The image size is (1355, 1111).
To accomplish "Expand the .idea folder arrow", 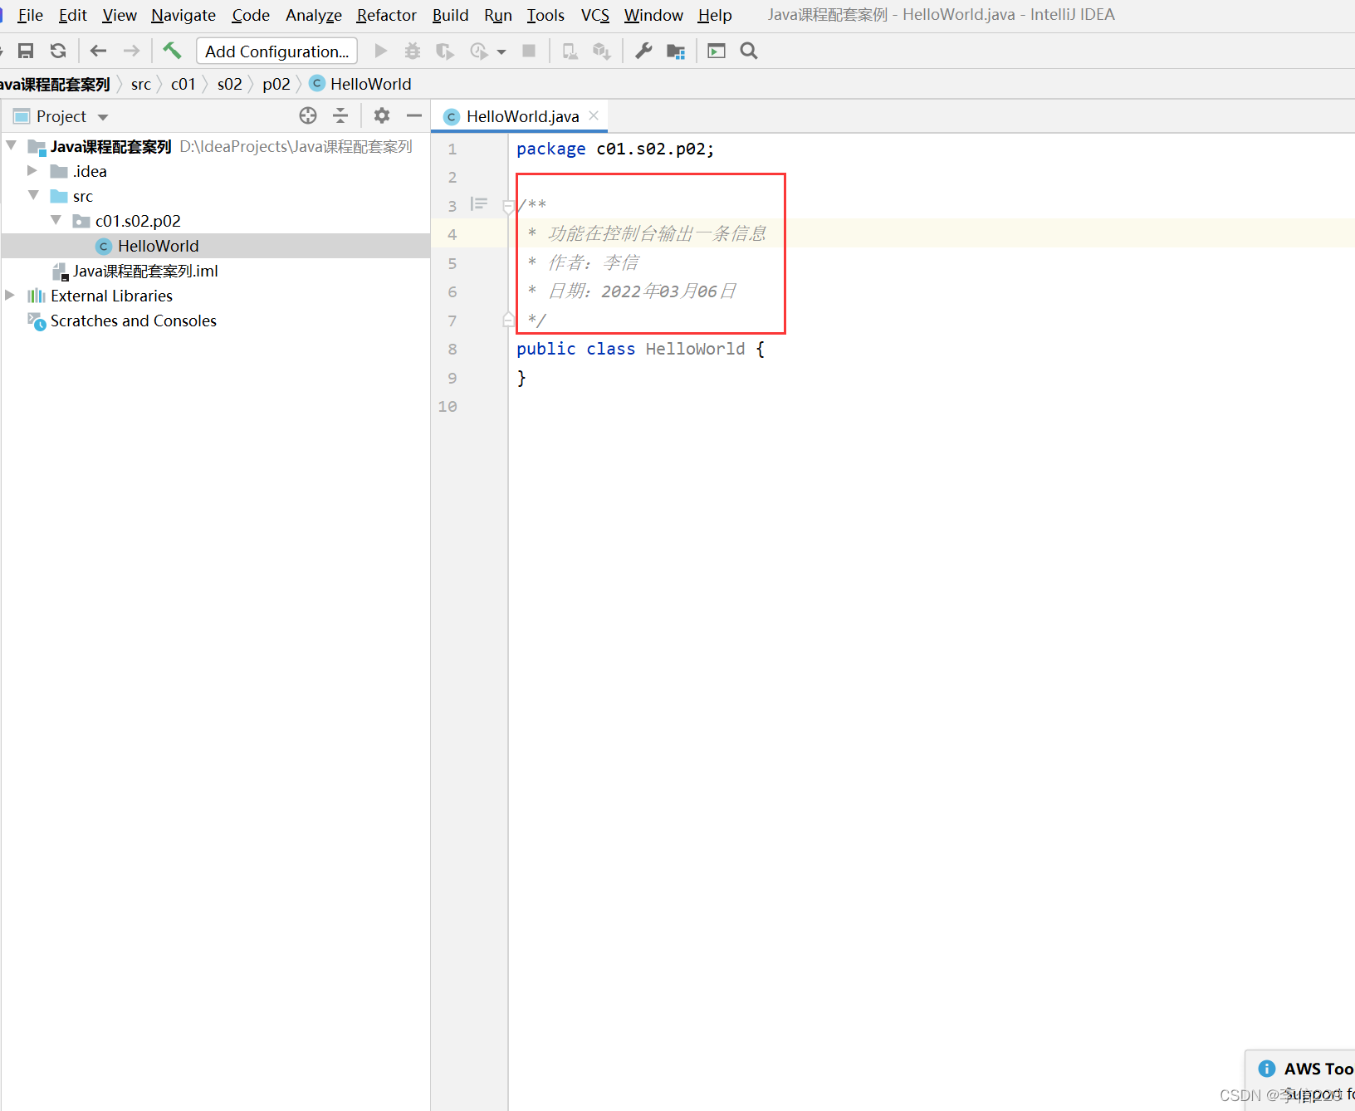I will click(x=32, y=171).
